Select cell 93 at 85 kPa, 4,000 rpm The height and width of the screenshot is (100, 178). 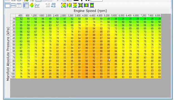85,64
